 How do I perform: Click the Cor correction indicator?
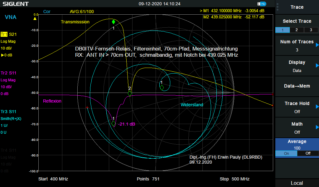point(47,12)
